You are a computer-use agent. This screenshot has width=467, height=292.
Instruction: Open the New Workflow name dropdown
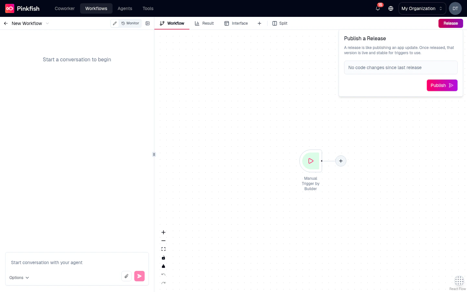(x=47, y=23)
